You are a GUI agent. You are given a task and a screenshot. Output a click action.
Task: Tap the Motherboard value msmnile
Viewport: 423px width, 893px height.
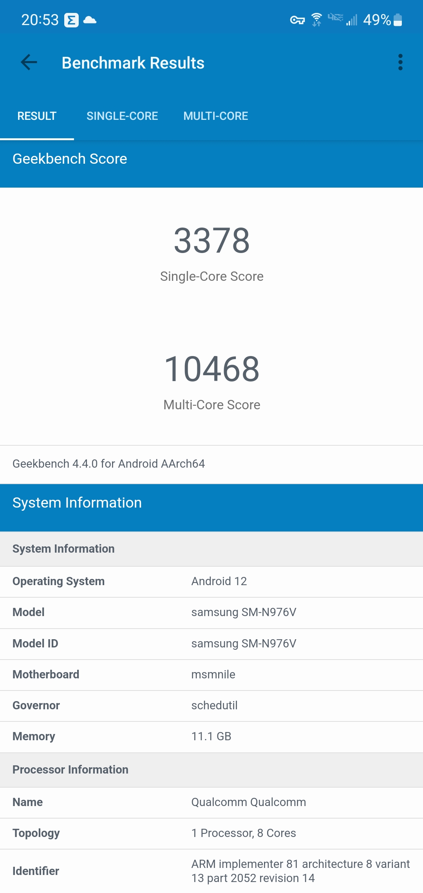pyautogui.click(x=213, y=674)
